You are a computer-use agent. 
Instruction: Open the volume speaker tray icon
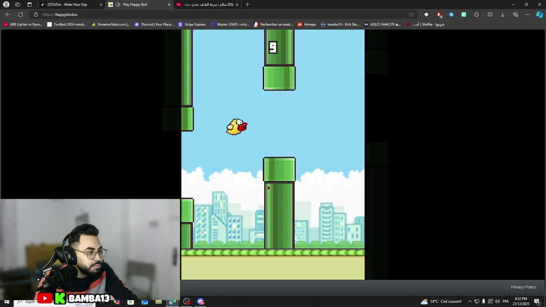[x=497, y=301]
